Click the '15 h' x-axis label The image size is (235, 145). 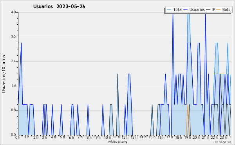tap(152, 137)
